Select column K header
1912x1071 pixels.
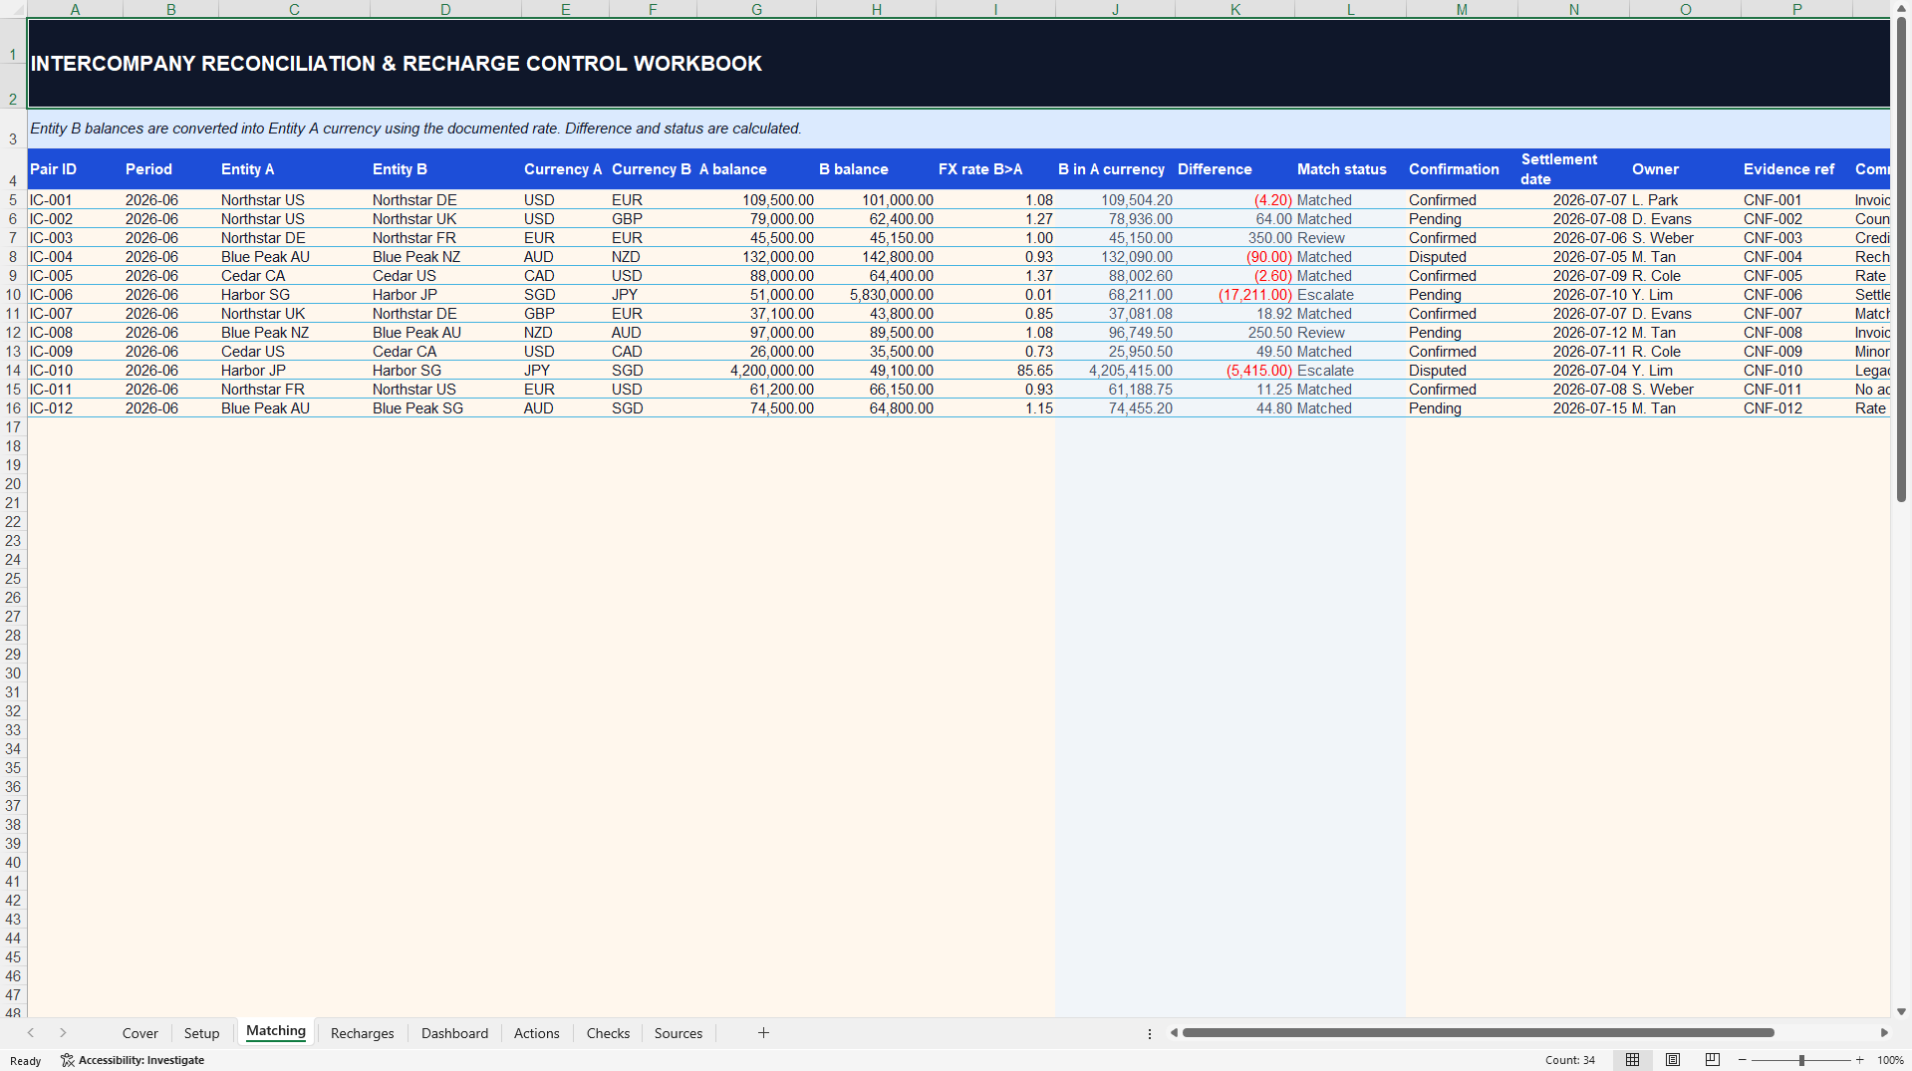point(1235,9)
